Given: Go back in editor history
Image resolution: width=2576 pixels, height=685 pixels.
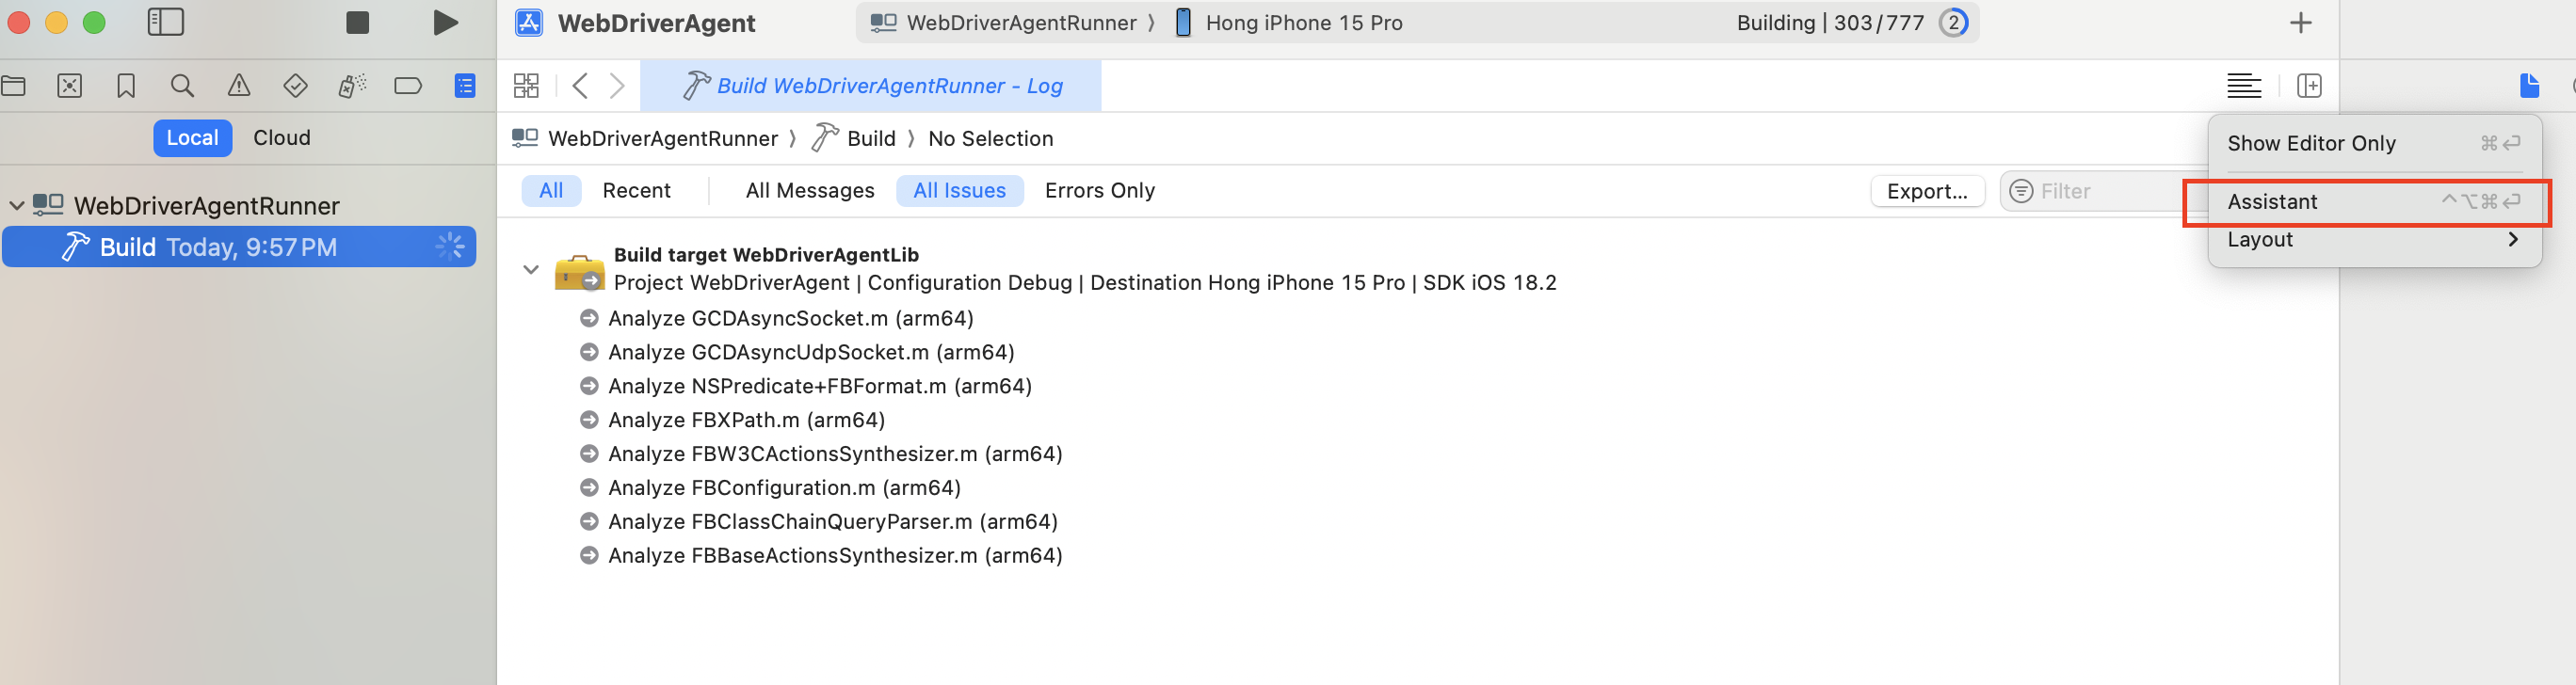Looking at the screenshot, I should coord(580,86).
